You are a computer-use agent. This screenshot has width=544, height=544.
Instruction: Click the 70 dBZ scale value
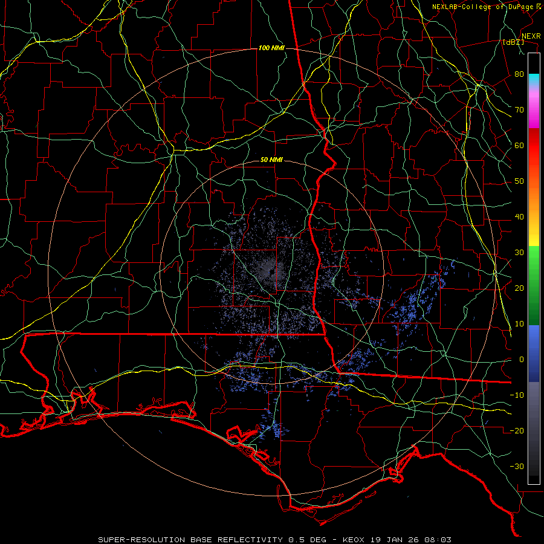click(519, 110)
